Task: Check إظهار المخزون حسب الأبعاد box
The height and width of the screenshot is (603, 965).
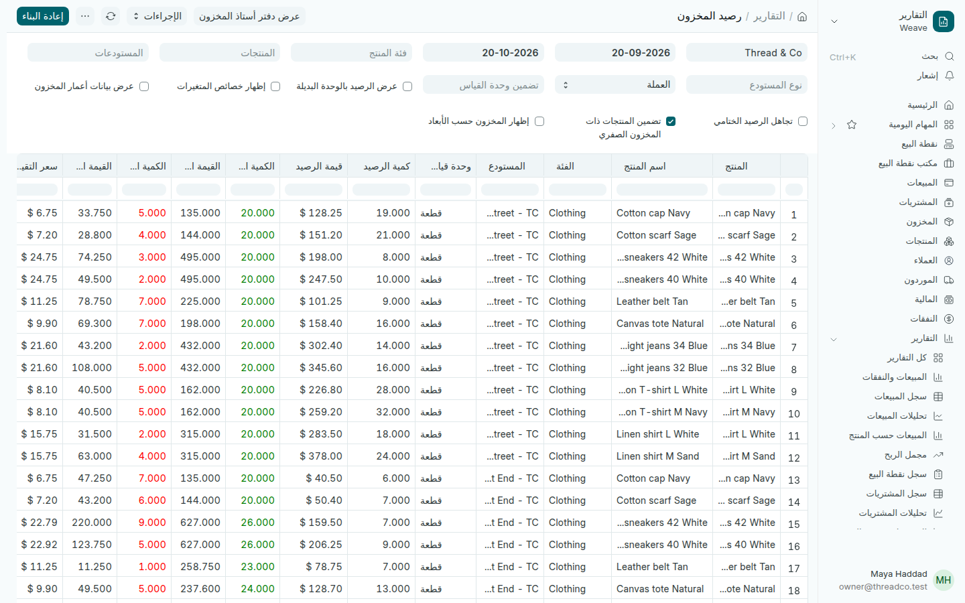Action: point(539,121)
